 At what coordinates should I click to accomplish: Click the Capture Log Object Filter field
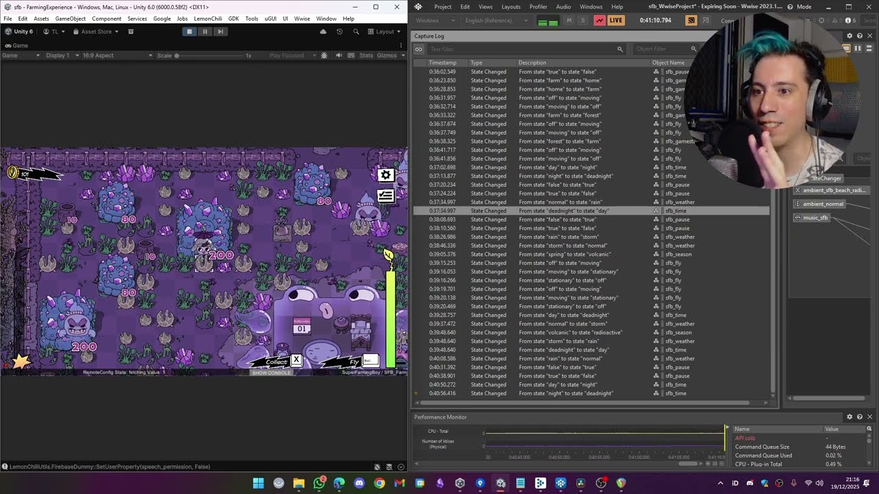[x=665, y=49]
